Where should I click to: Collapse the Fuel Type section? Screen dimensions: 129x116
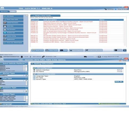(27, 78)
